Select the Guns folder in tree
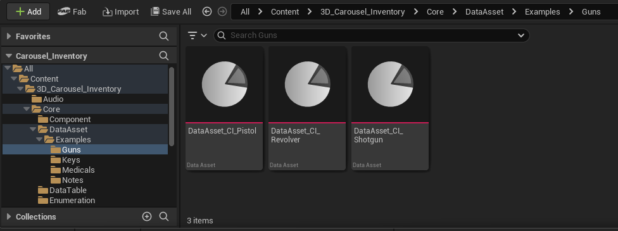This screenshot has width=618, height=231. 85,150
